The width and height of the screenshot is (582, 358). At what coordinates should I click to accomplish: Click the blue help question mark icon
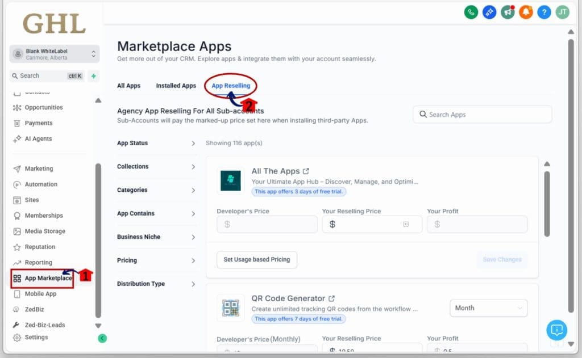544,12
